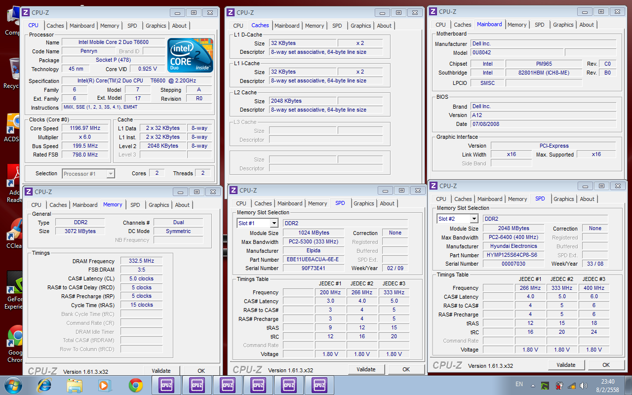Open the network signal icon in system tray
The width and height of the screenshot is (632, 395).
(x=572, y=385)
